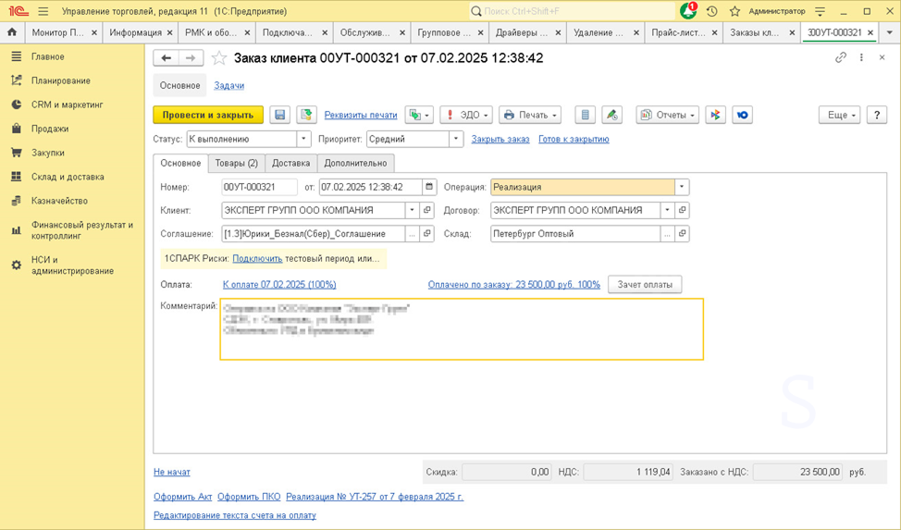901x530 pixels.
Task: Expand the Операция dropdown arrow
Action: [x=682, y=187]
